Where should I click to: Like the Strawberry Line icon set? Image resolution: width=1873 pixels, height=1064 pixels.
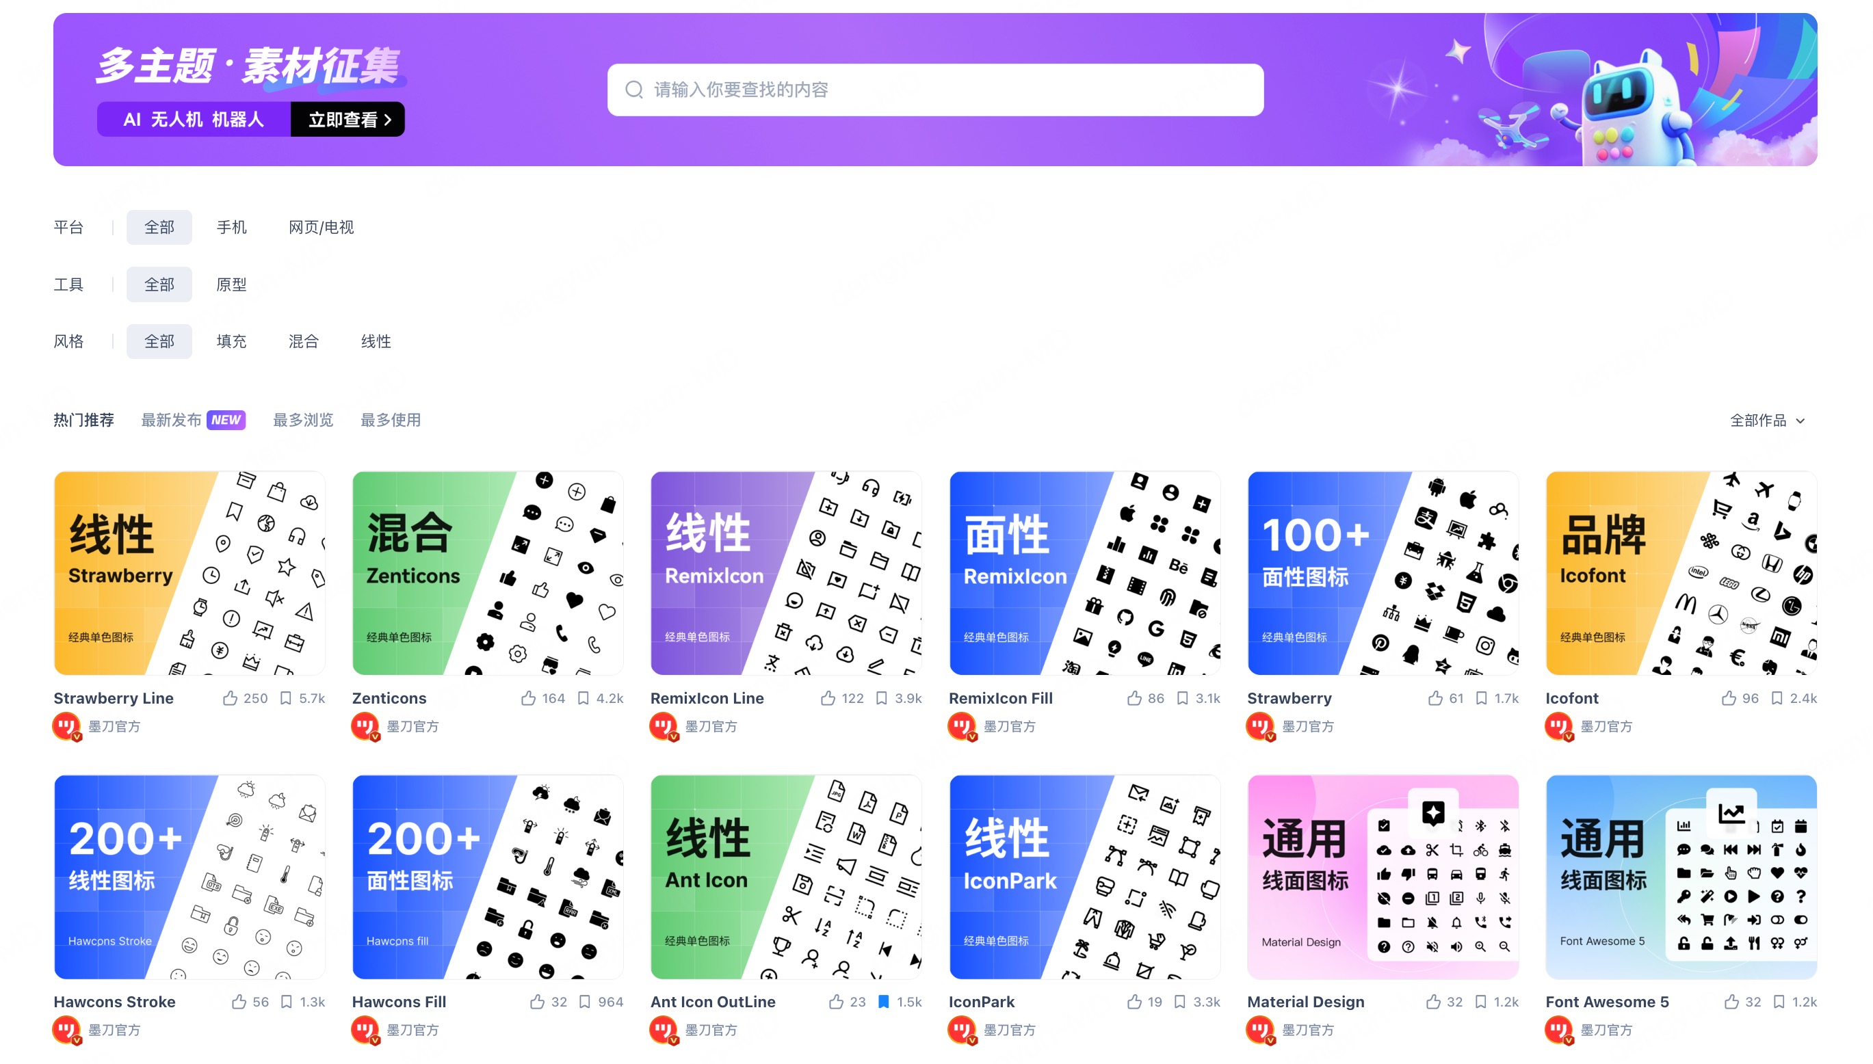click(230, 698)
